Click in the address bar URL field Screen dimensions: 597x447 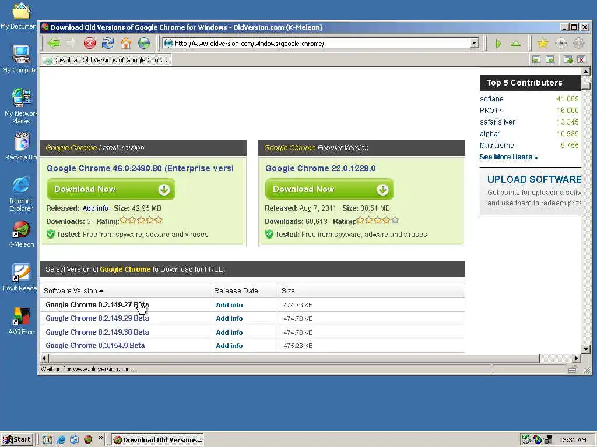(x=320, y=43)
